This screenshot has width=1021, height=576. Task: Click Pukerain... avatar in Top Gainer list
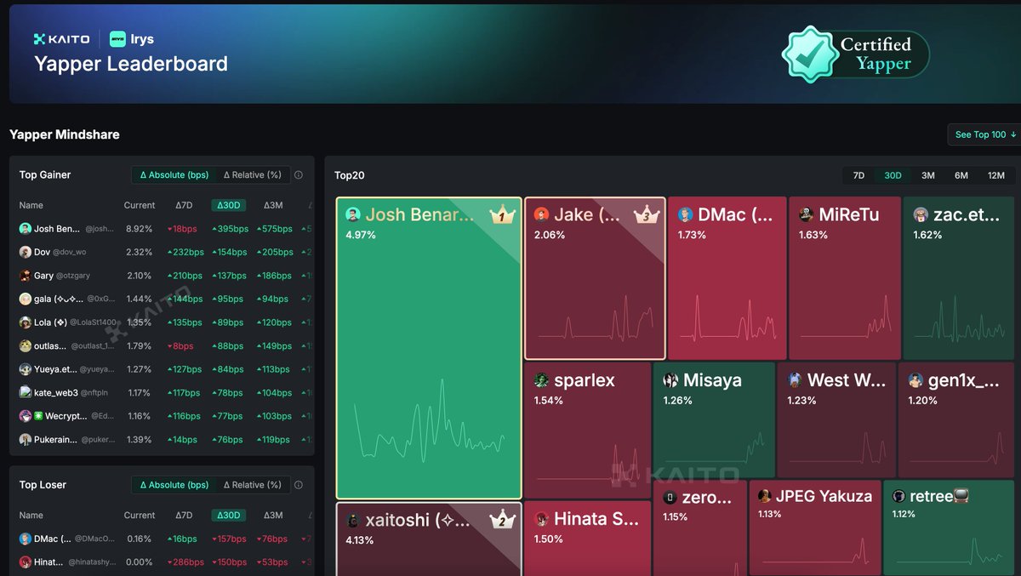click(x=26, y=440)
